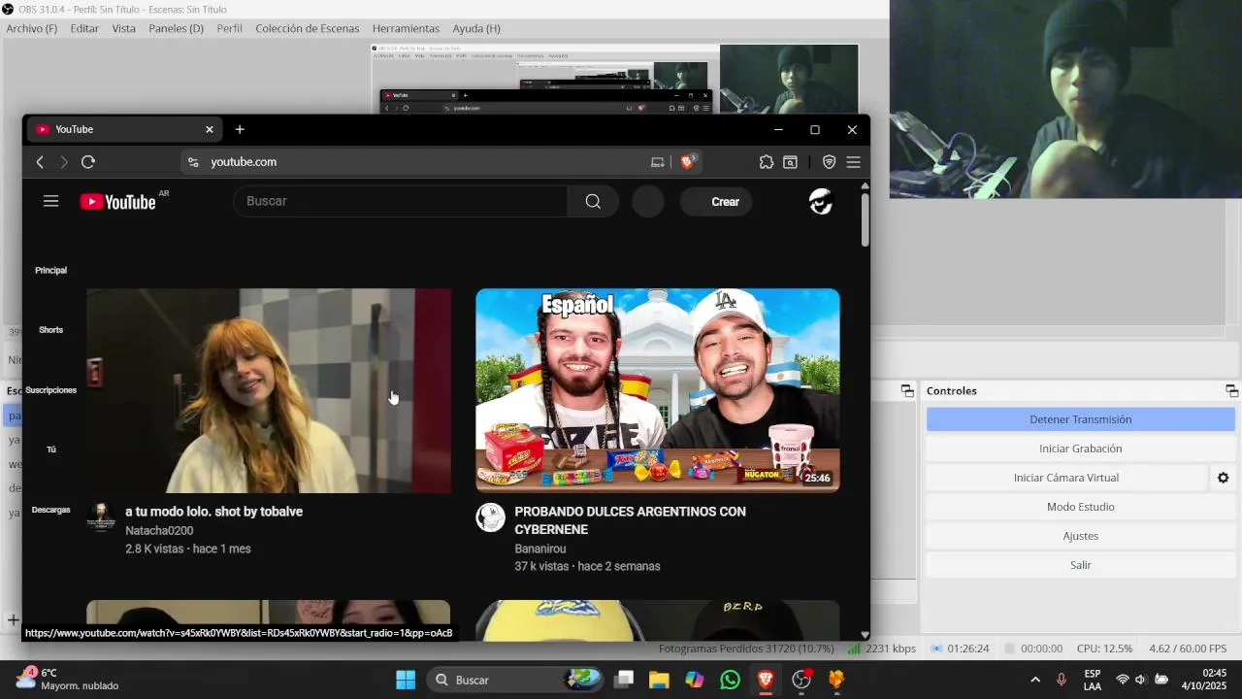Select Principal in YouTube sidebar
The image size is (1242, 699).
coord(50,270)
